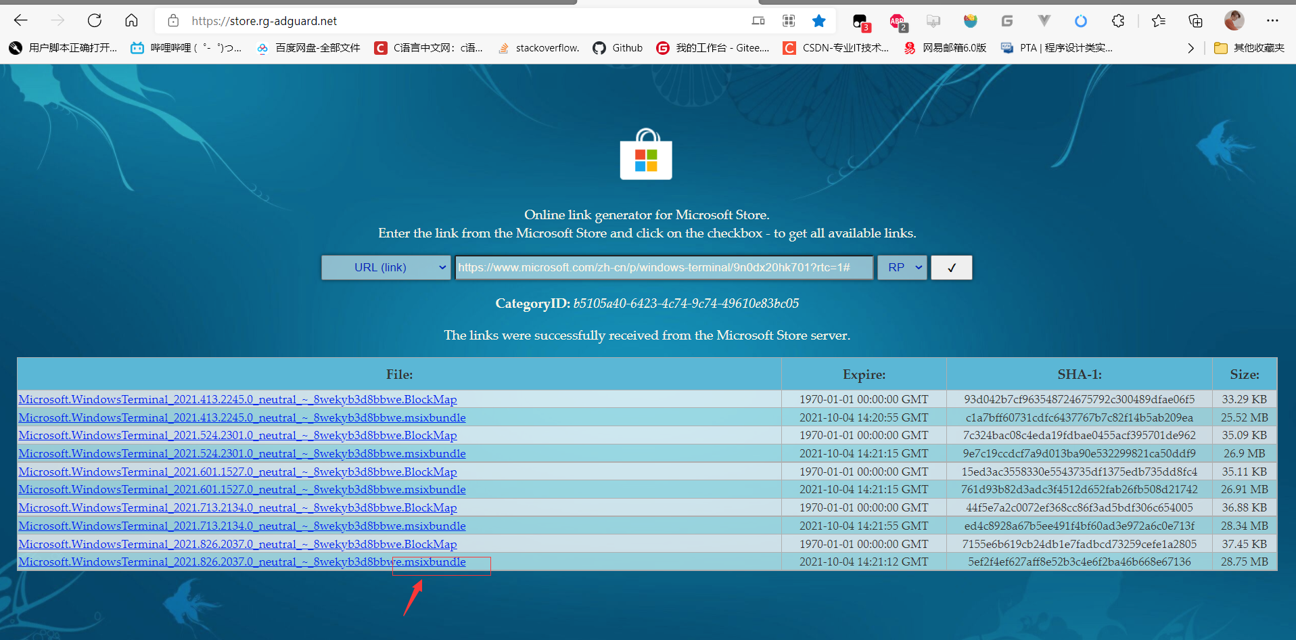Download the 2021.601.1527.0 msixbundle file
The image size is (1296, 640).
coord(242,489)
